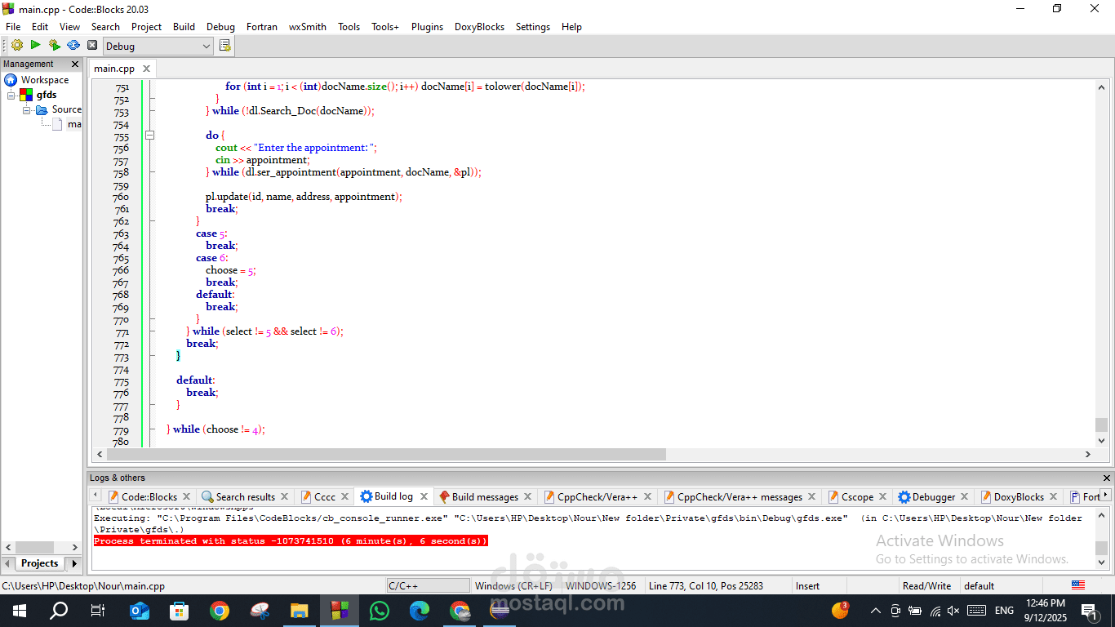Click the editor vertical scrollbar thumb
Screen dimensions: 1115x627
pyautogui.click(x=1101, y=425)
